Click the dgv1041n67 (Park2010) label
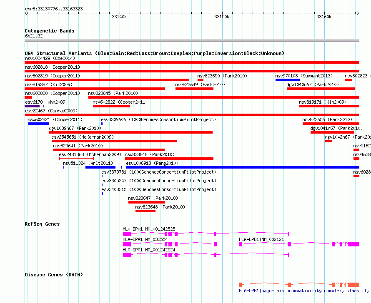 [x=336, y=128]
